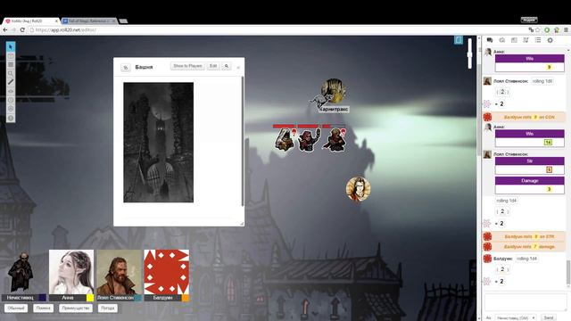Screen dimensions: 571x321
Task: Bookmark the page with the star icon
Action: pos(537,29)
